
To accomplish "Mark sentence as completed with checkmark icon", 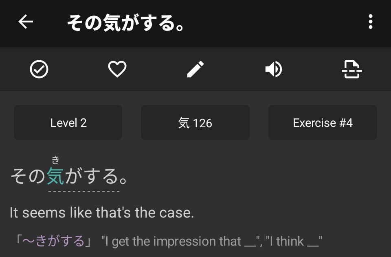I will [39, 70].
